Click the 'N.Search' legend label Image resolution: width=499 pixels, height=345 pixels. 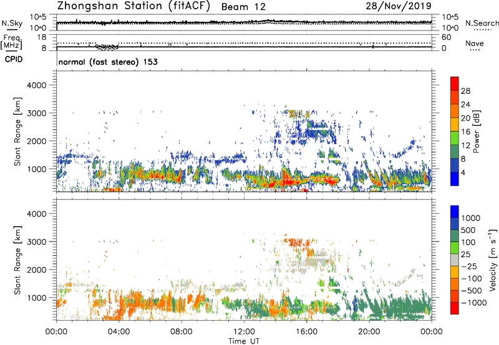[482, 23]
